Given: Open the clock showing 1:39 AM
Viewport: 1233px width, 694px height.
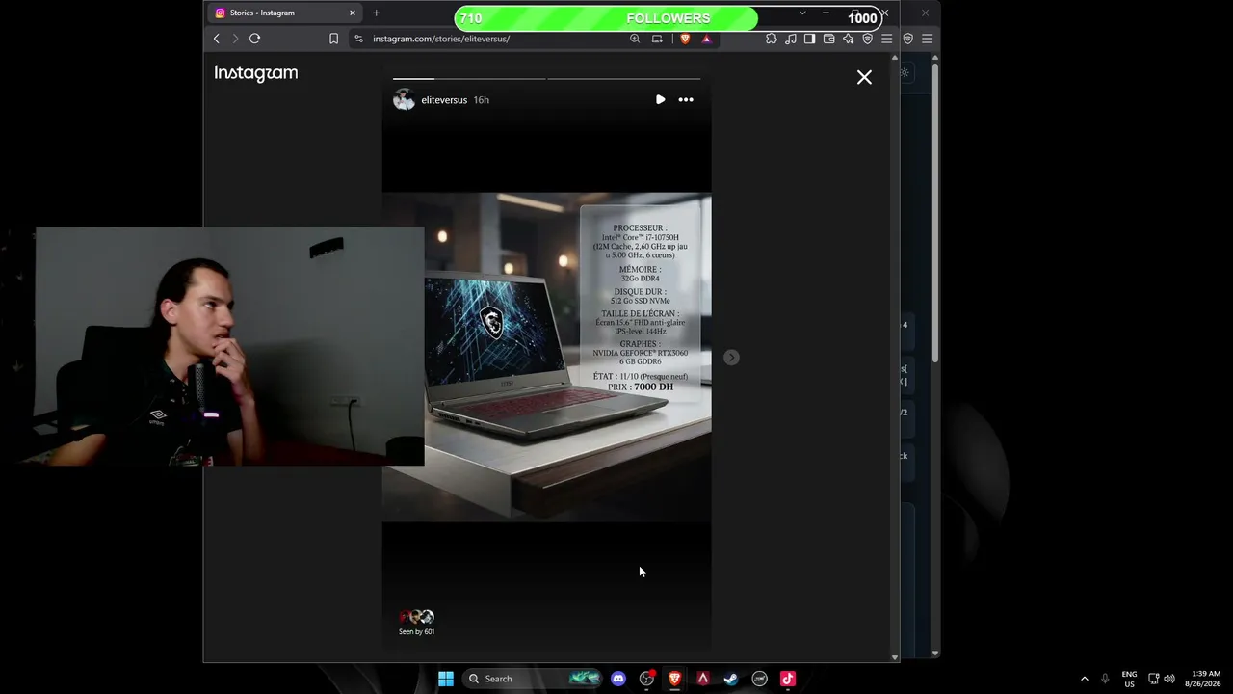Looking at the screenshot, I should click(x=1206, y=679).
